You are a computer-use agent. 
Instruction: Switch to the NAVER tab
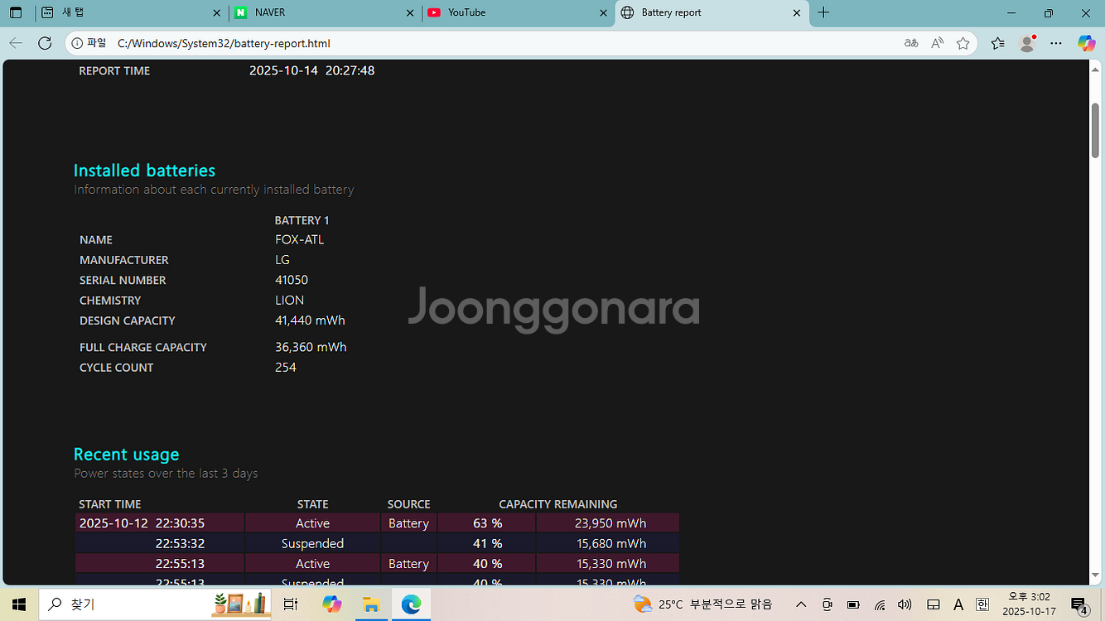coord(323,12)
